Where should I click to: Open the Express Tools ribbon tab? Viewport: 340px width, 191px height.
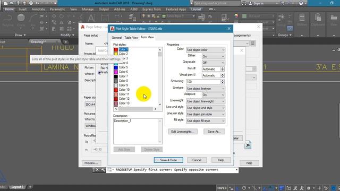click(151, 10)
